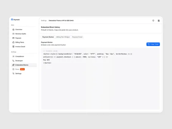This screenshot has height=129, width=172.
Task: Select the Payment Button tab
Action: 48,37
